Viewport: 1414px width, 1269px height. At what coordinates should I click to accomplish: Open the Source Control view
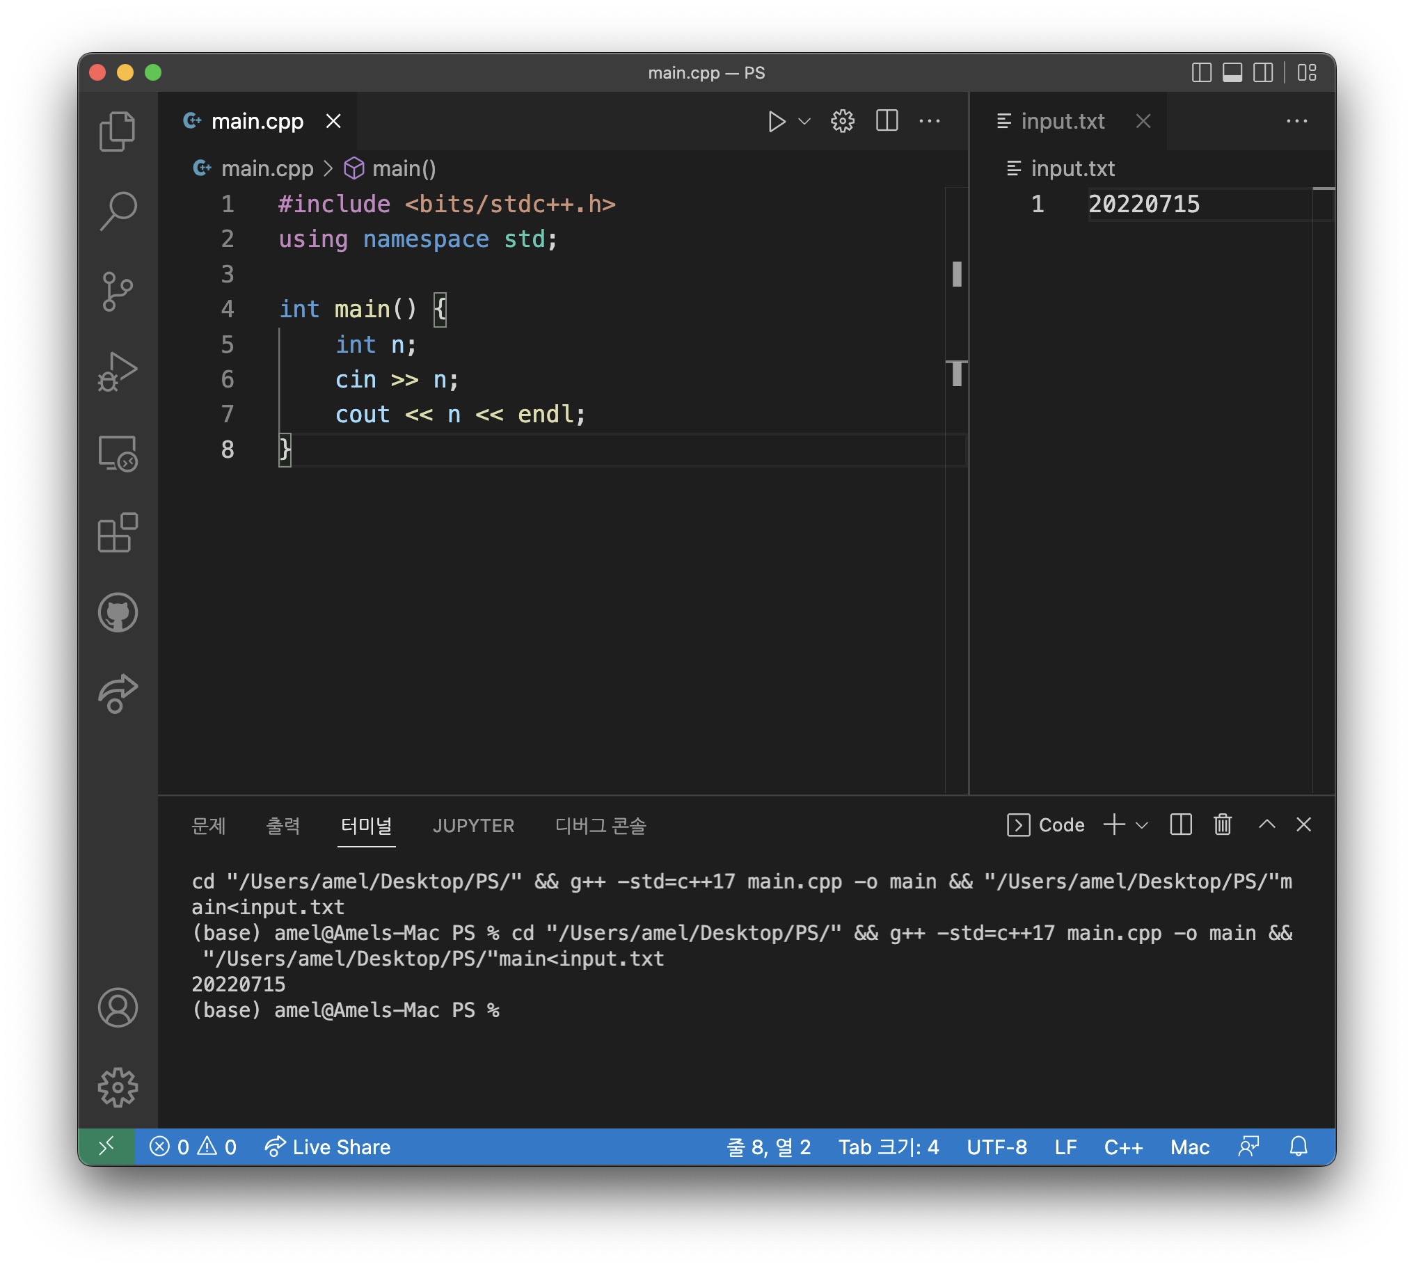point(117,291)
